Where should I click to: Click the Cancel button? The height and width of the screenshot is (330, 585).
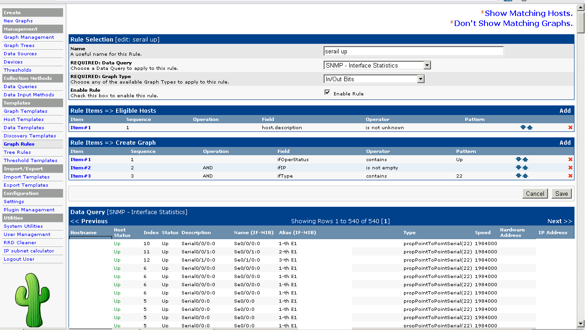[x=535, y=194]
